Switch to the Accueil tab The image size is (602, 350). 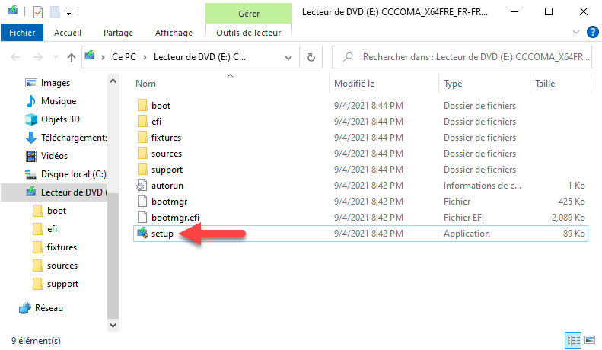(68, 33)
